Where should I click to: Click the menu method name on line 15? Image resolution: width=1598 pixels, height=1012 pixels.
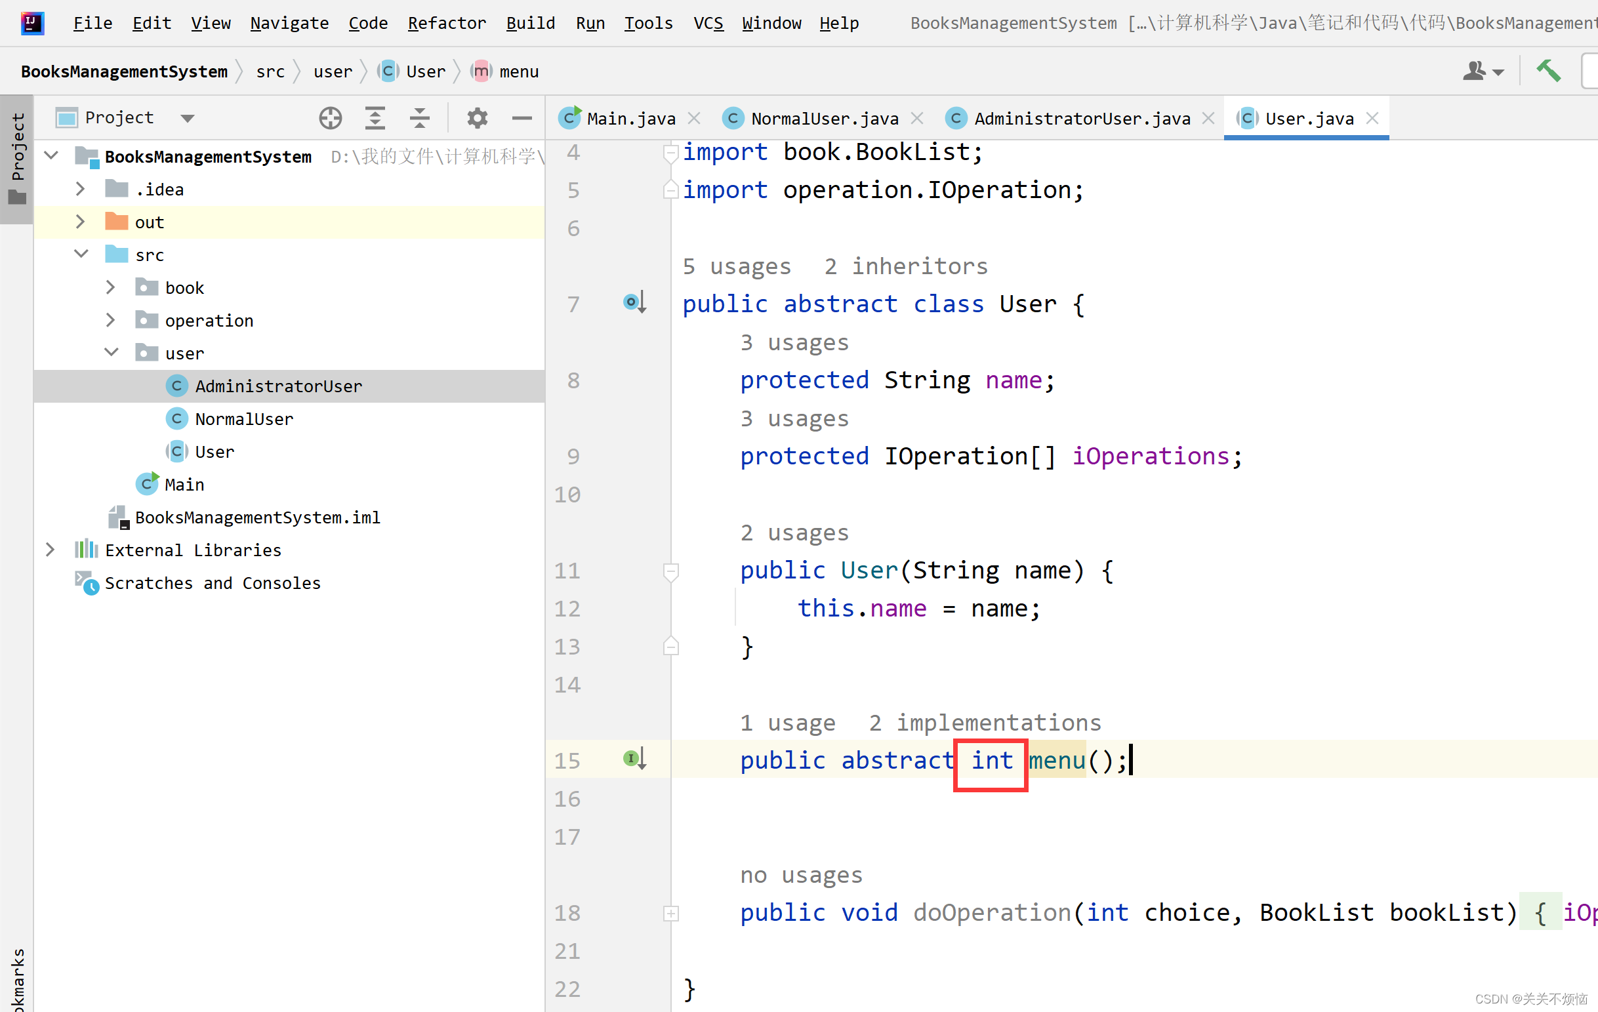point(1057,761)
